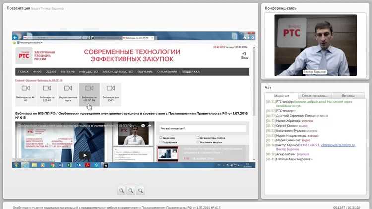Open Вебинары по 44-ФЗ camera tile
Image resolution: width=372 pixels, height=209 pixels.
coord(26,94)
